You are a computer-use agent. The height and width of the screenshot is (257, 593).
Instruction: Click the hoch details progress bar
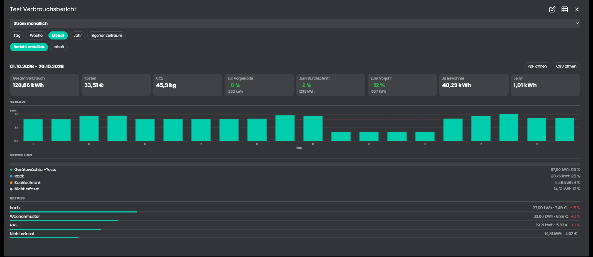(295, 212)
